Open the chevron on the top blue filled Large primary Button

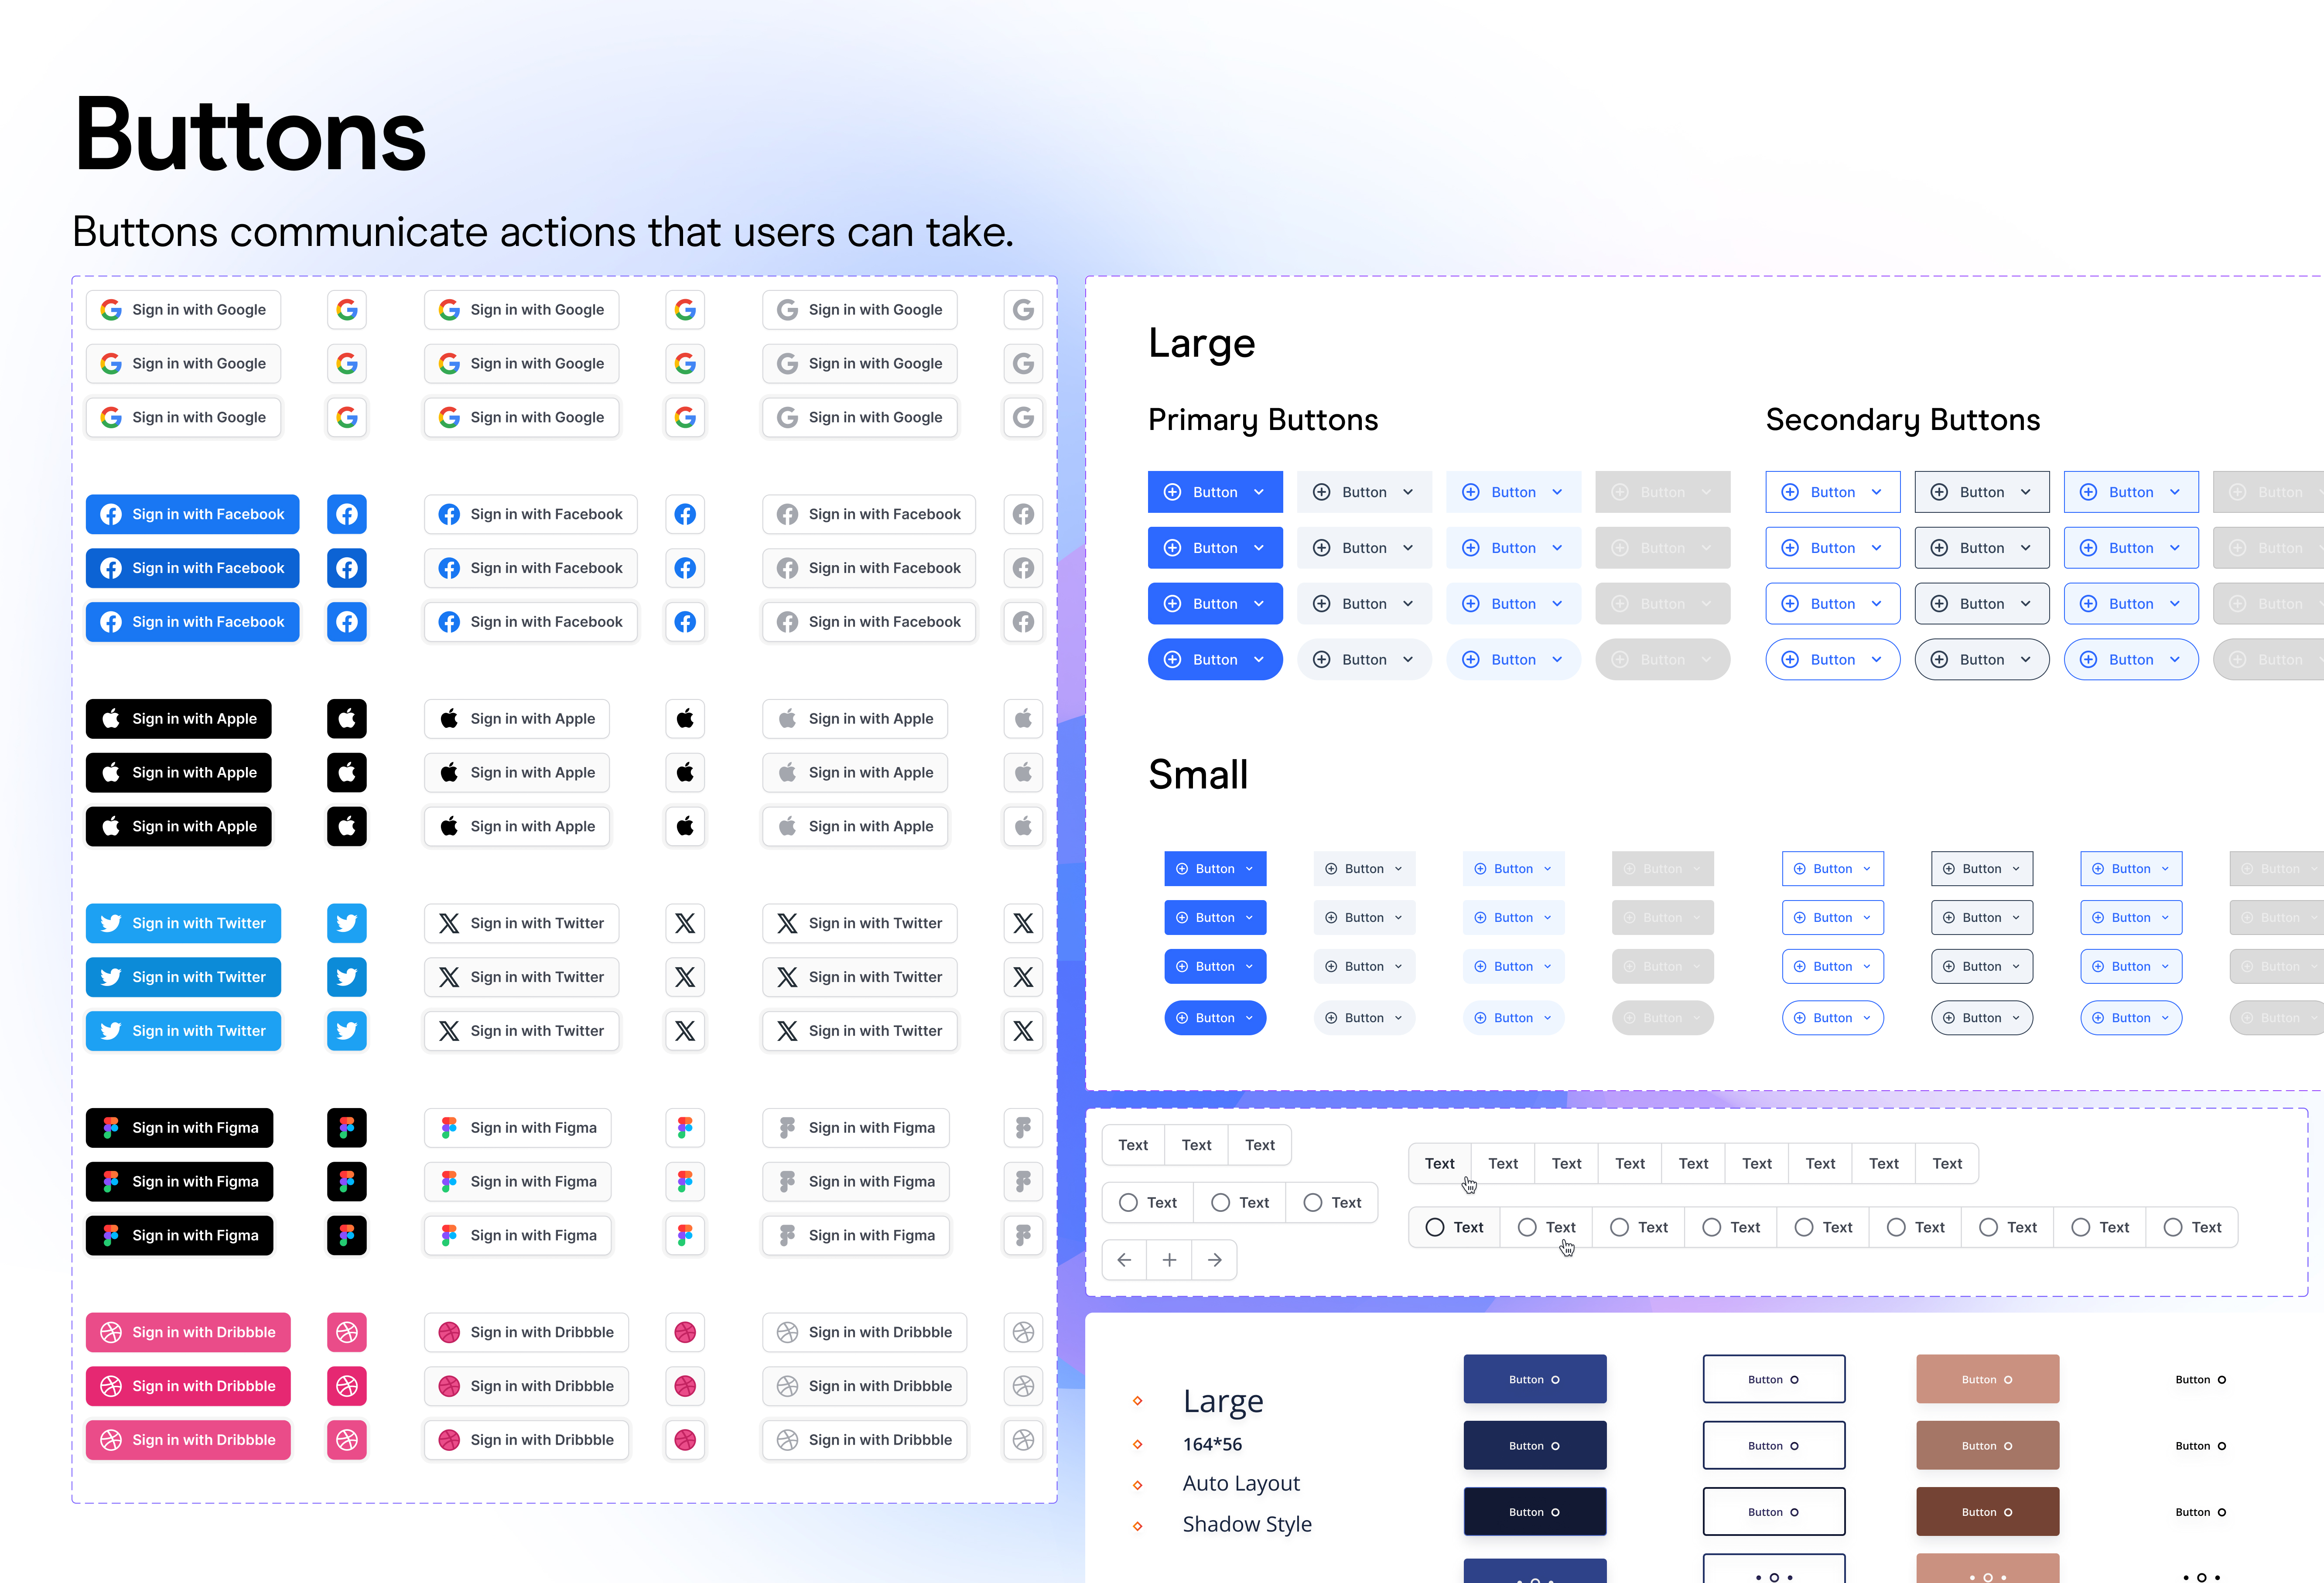pos(1259,492)
